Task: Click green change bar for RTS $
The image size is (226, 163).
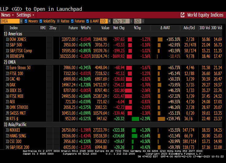Action: pyautogui.click(x=135, y=119)
